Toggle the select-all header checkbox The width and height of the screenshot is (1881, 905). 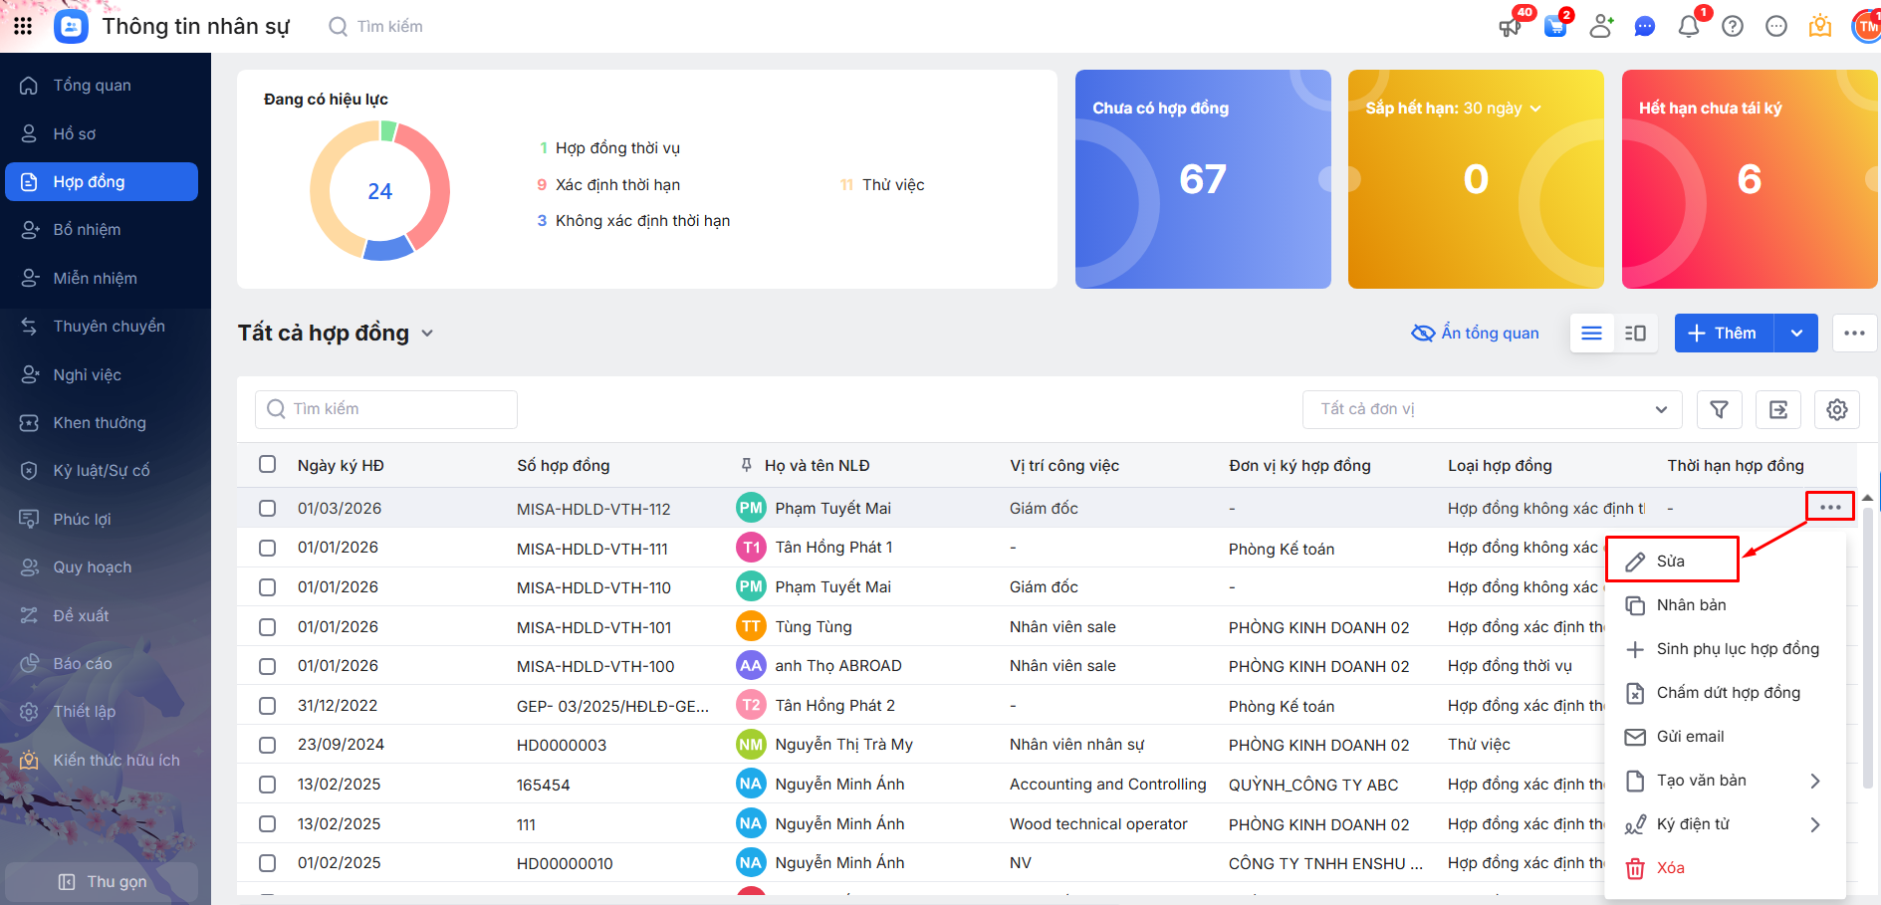[x=267, y=464]
